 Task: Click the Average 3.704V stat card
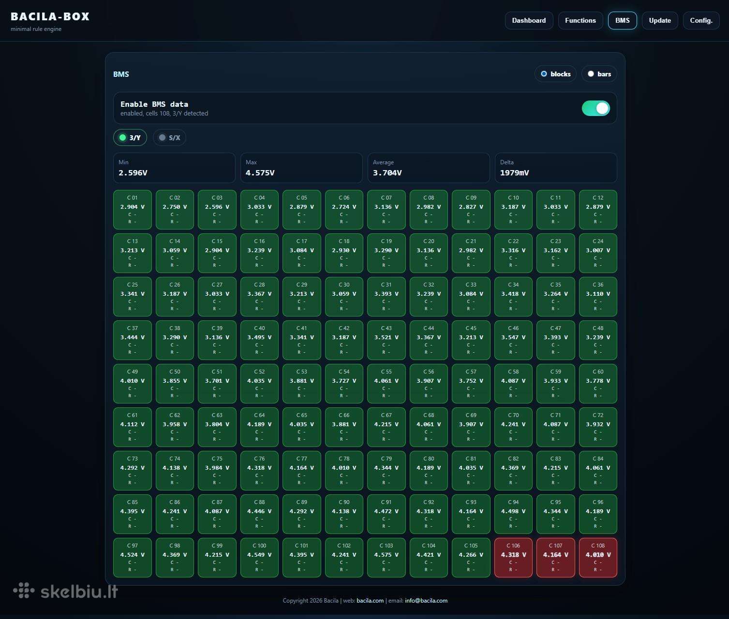coord(429,168)
